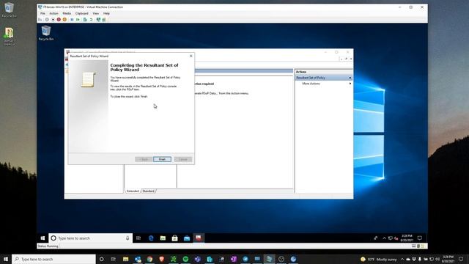Click the Revert toolbar icon
Screen dimensions: 469x264
pyautogui.click(x=91, y=20)
